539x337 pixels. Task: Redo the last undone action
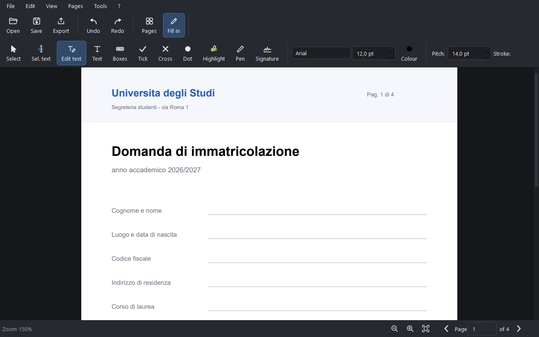click(x=117, y=25)
